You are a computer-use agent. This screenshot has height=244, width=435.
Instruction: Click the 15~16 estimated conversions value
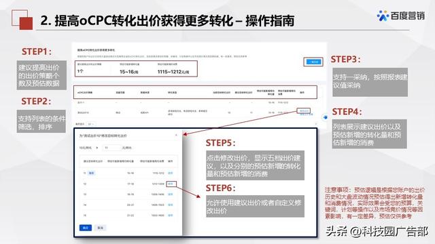(x=128, y=72)
